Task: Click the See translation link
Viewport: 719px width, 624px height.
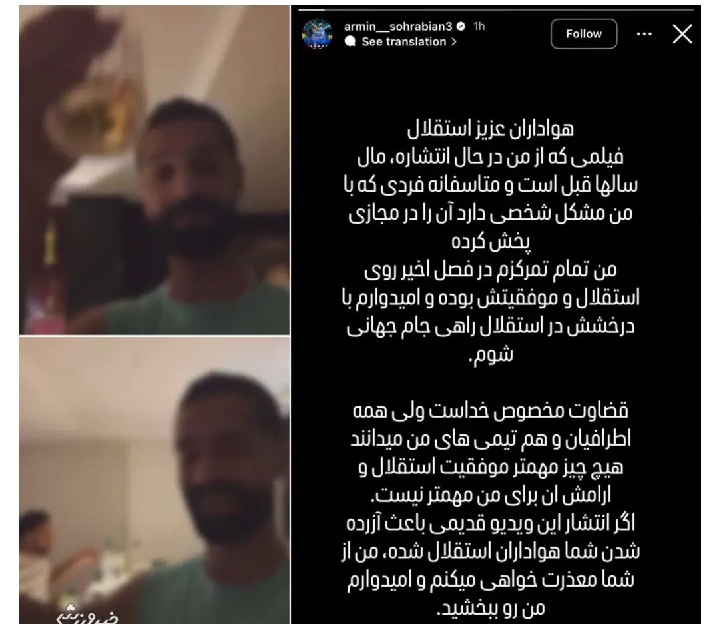Action: tap(403, 41)
